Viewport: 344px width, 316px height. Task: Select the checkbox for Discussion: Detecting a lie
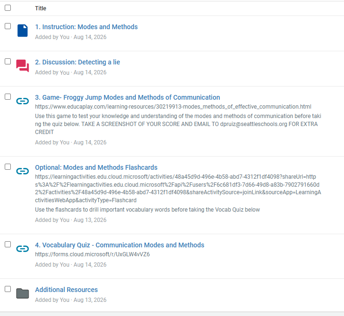coord(8,62)
